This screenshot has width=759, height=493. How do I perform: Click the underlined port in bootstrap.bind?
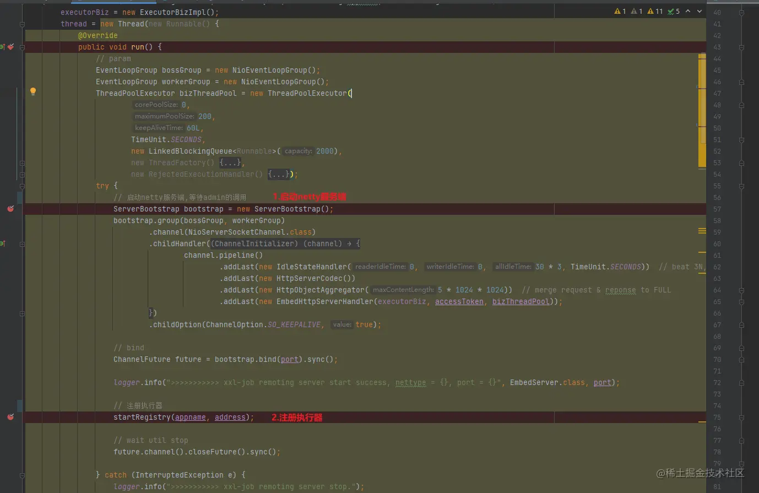point(290,359)
